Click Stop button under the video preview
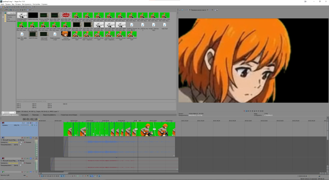 [x=254, y=111]
